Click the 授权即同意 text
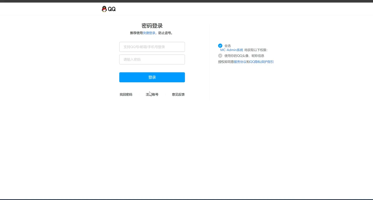This screenshot has height=200, width=373. [x=226, y=62]
